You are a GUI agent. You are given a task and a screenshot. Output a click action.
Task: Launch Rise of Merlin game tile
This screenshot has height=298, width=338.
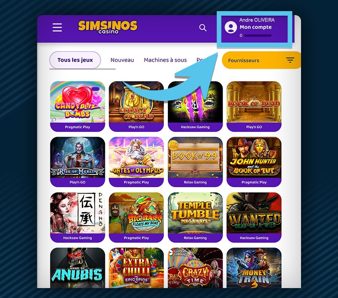pyautogui.click(x=78, y=162)
